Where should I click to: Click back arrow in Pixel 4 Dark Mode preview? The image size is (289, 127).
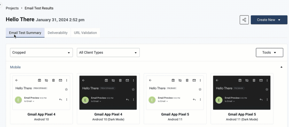(x=84, y=80)
